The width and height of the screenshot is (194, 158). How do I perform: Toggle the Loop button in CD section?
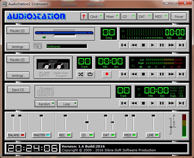point(67,104)
